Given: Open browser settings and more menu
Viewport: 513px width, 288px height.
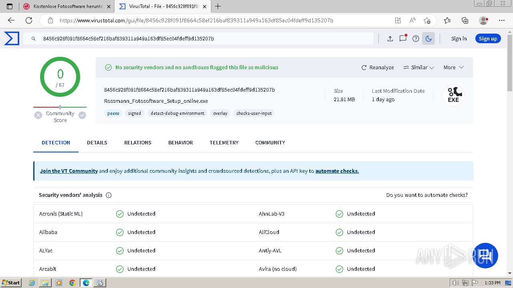Looking at the screenshot, I should click(x=502, y=20).
